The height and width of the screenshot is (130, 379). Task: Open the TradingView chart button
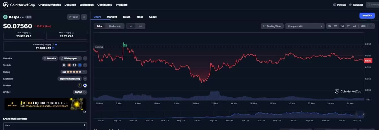pyautogui.click(x=272, y=26)
